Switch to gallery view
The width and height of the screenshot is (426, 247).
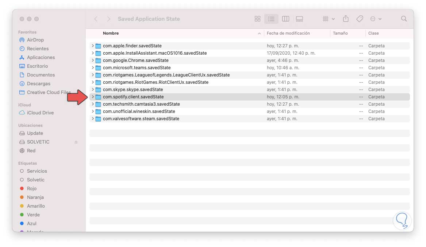click(300, 19)
